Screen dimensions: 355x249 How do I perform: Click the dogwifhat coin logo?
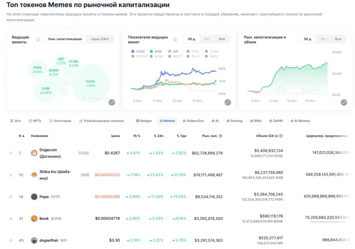tap(34, 240)
